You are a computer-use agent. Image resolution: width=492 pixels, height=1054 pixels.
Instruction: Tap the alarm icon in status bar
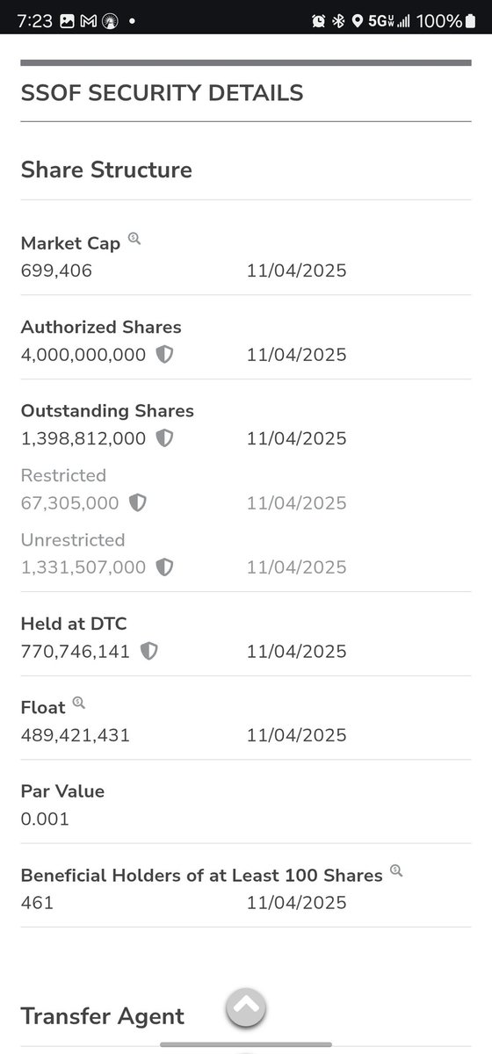click(318, 20)
